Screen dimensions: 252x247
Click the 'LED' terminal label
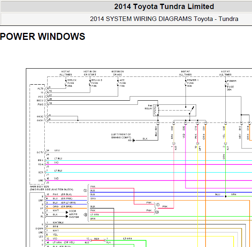41,237
